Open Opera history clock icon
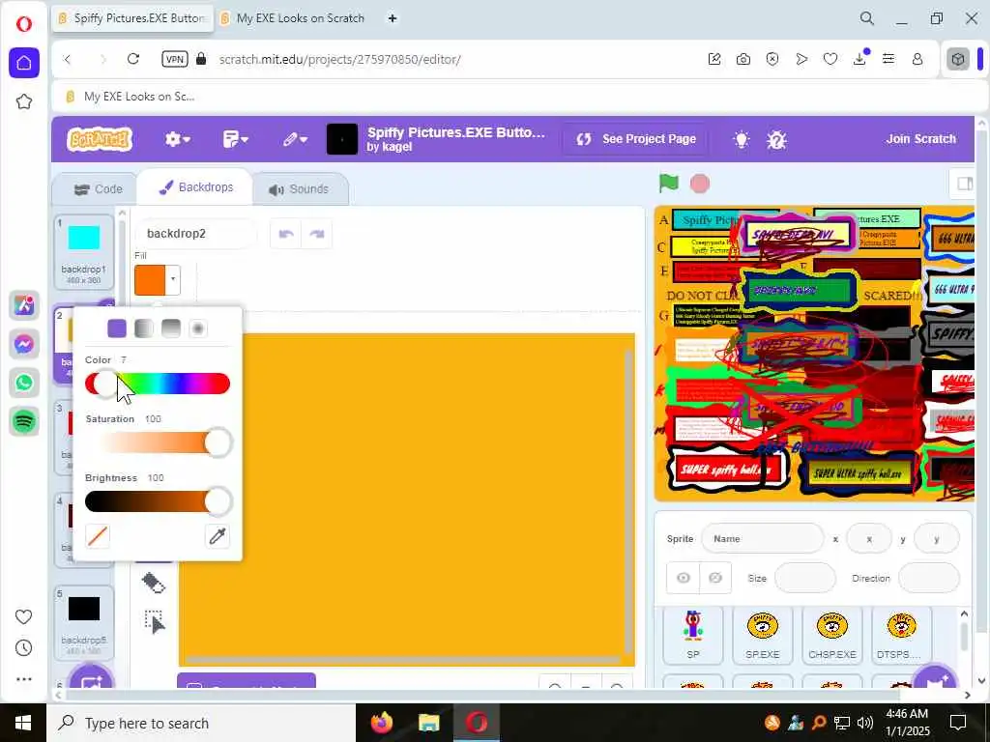The width and height of the screenshot is (990, 742). pyautogui.click(x=24, y=647)
